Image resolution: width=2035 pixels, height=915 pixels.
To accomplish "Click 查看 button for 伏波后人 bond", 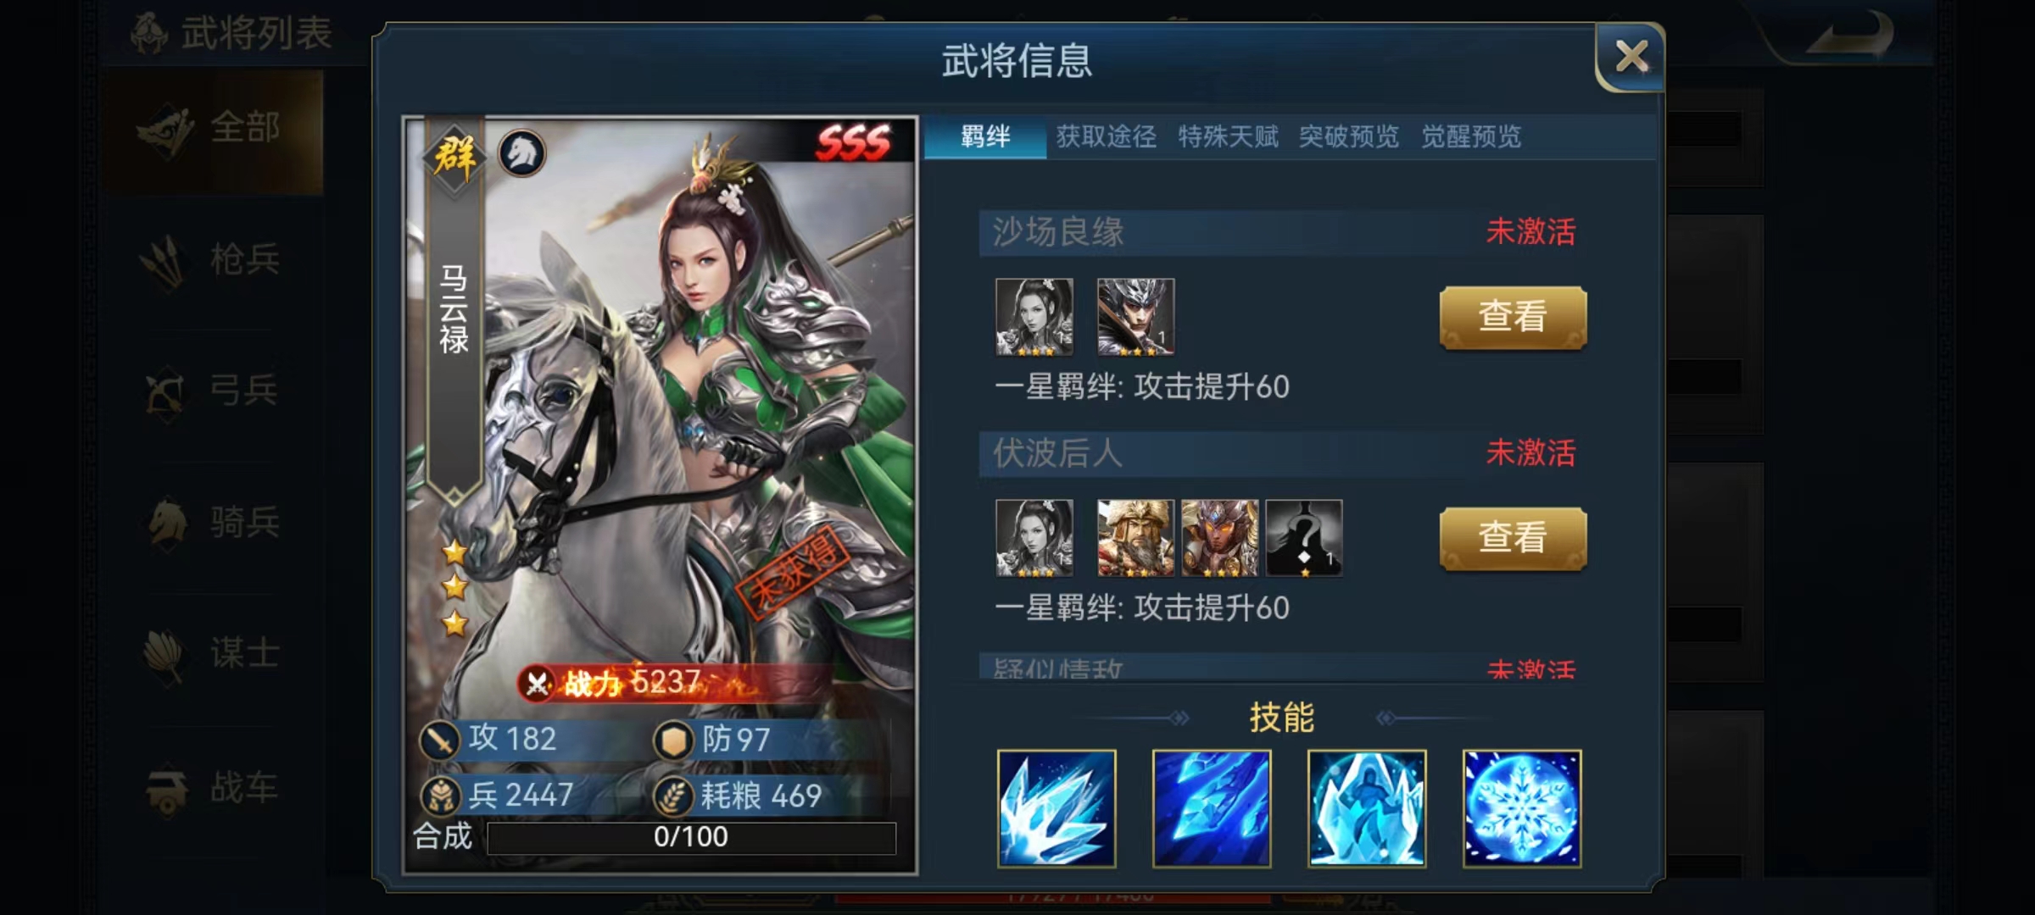I will [1513, 538].
